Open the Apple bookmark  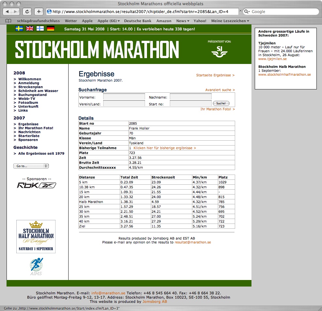click(x=87, y=21)
